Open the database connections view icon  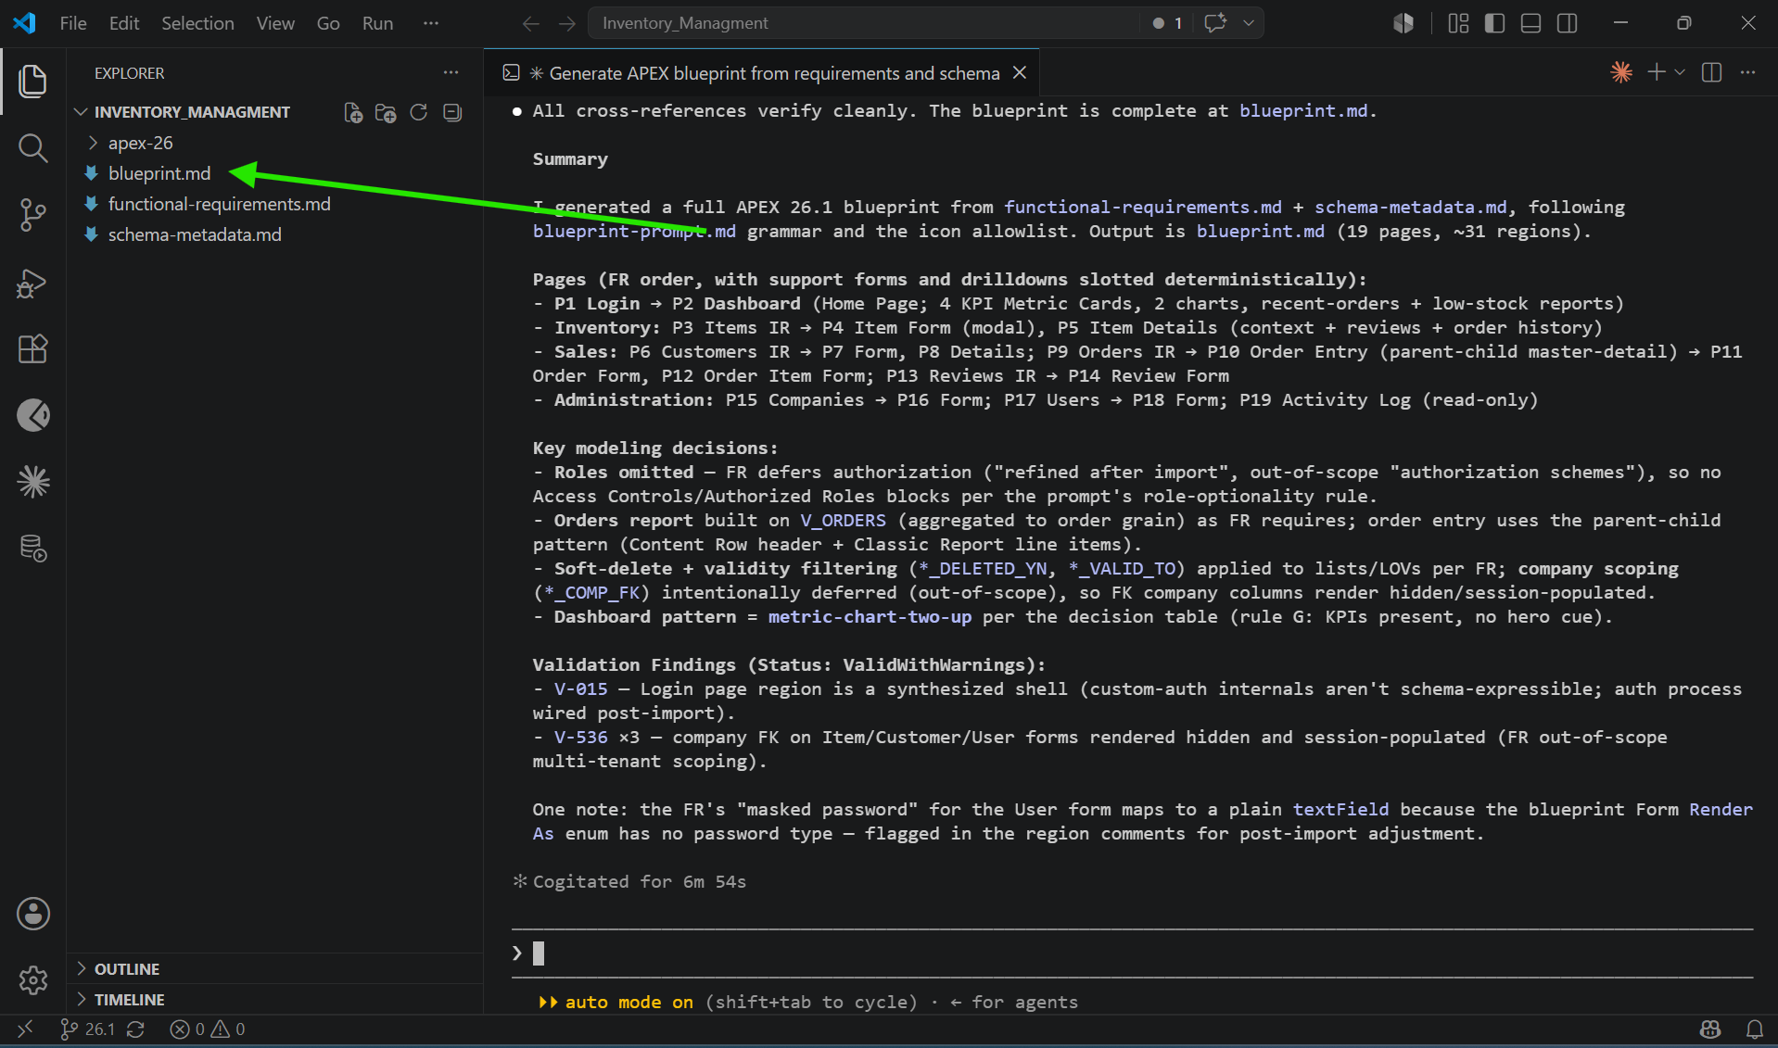pyautogui.click(x=33, y=549)
